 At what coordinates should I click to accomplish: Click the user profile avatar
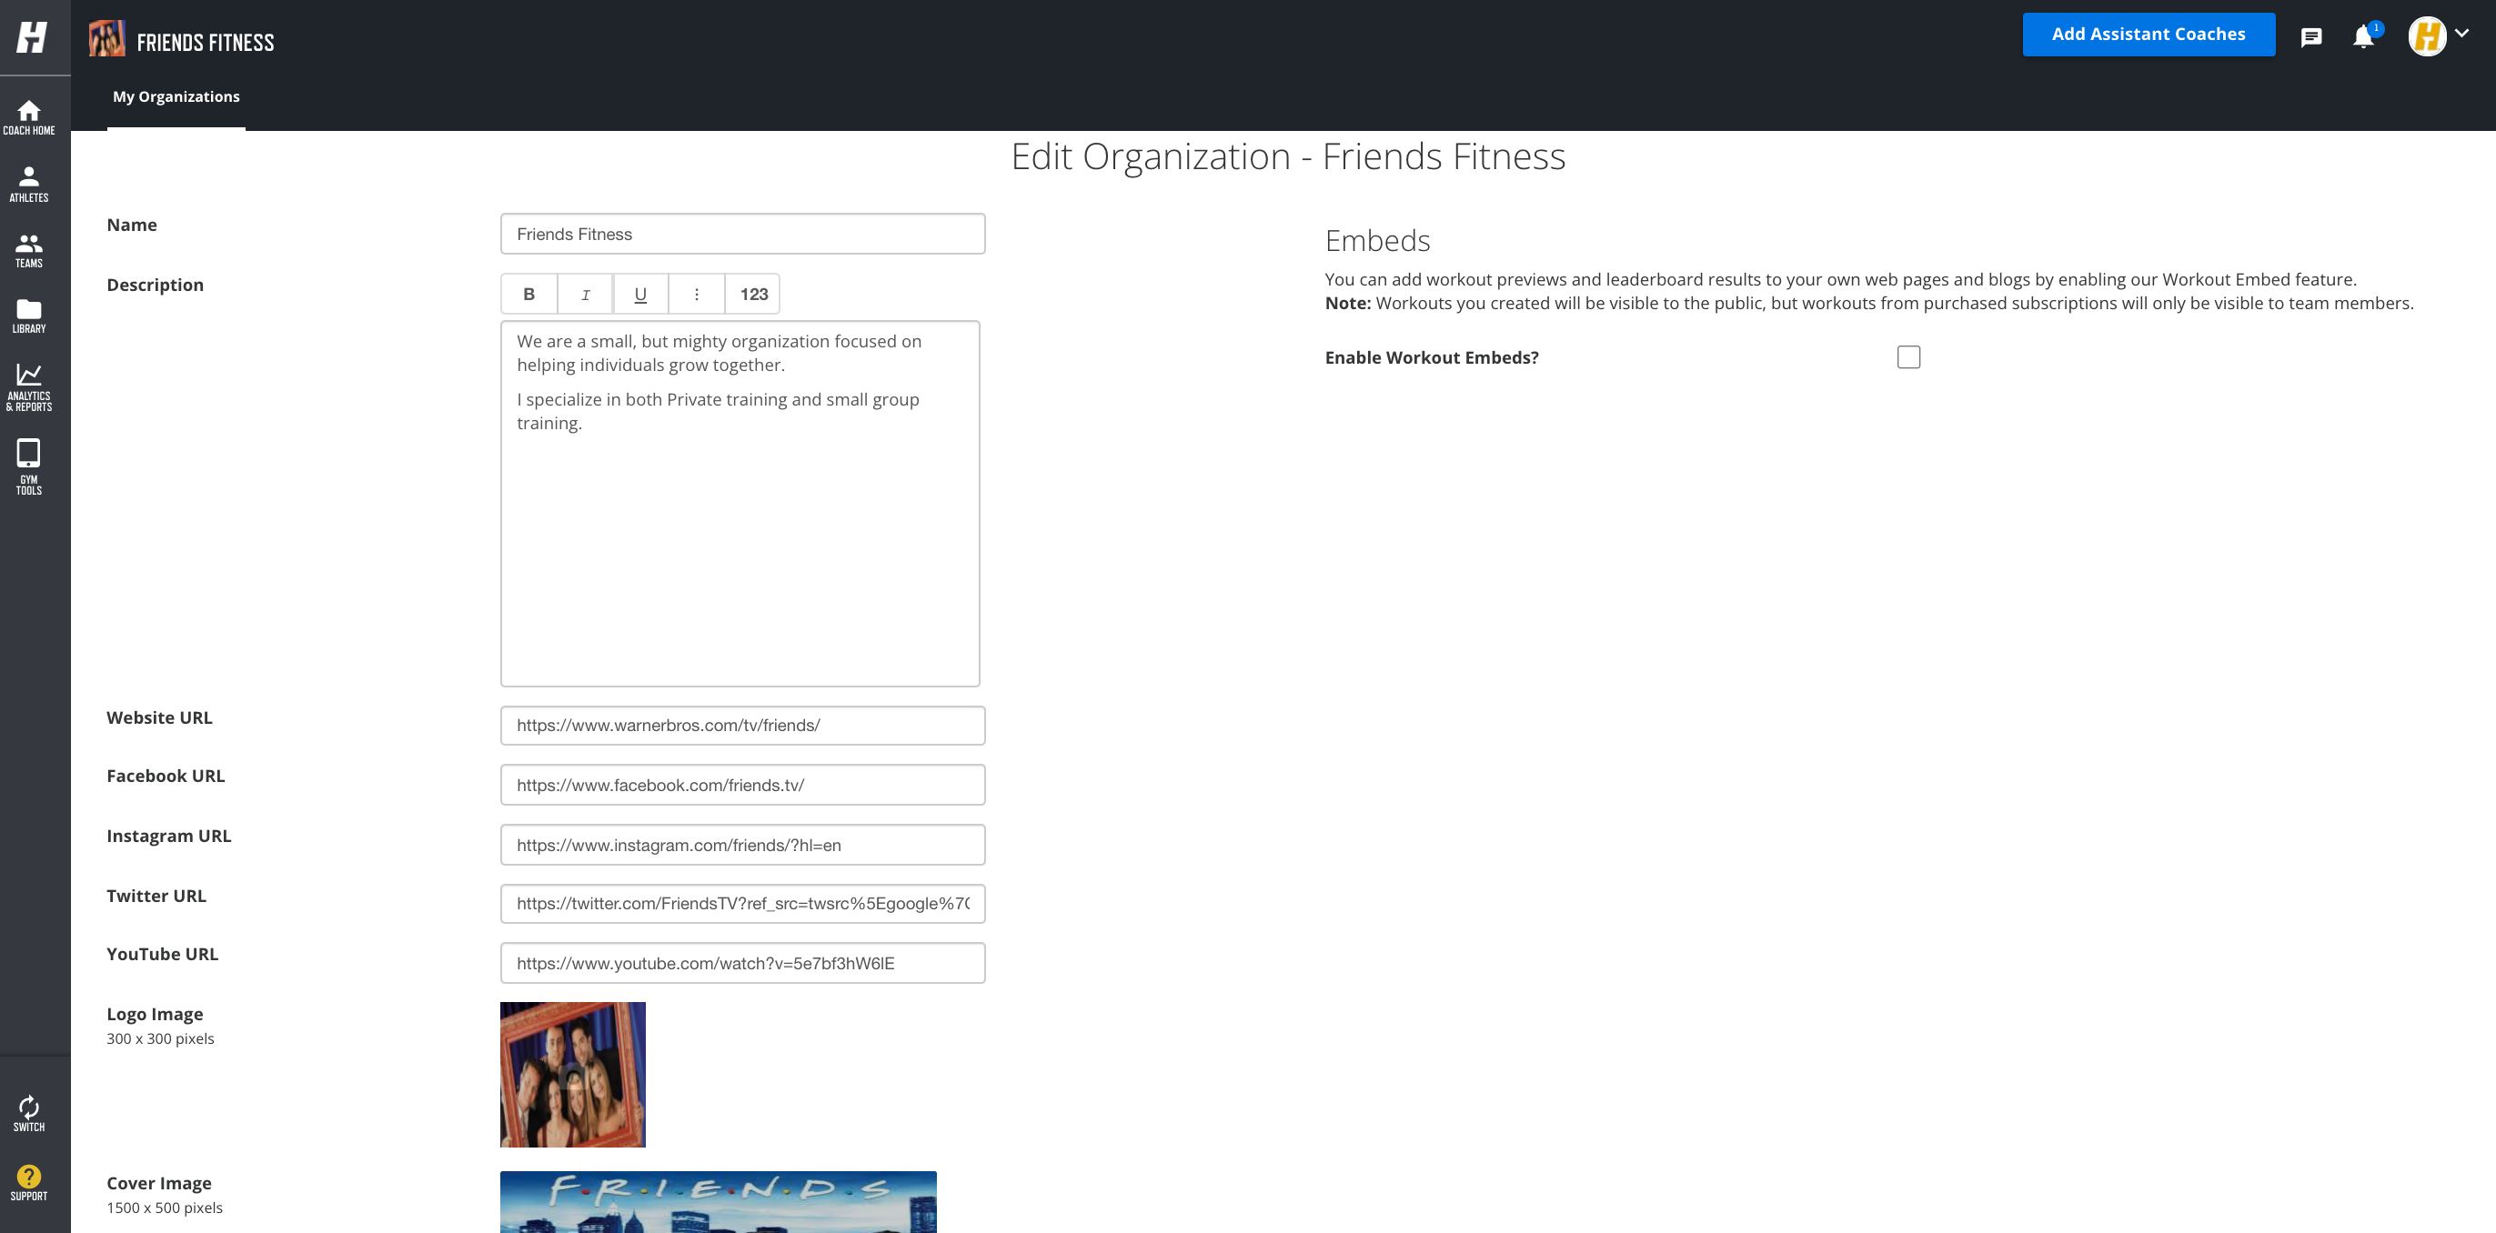pyautogui.click(x=2427, y=36)
